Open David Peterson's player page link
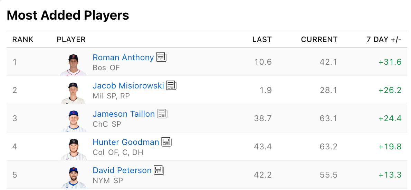The height and width of the screenshot is (190, 411). click(x=122, y=170)
